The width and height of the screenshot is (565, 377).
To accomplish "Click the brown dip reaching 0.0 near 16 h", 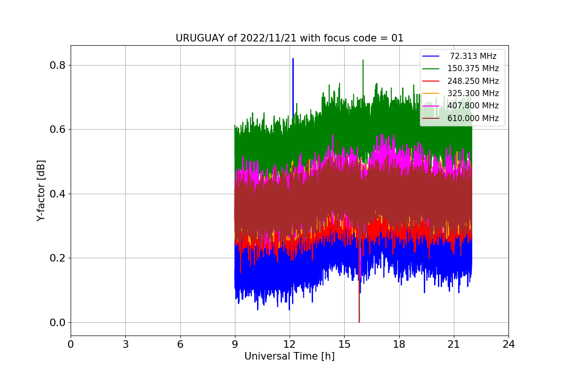I will (x=359, y=321).
